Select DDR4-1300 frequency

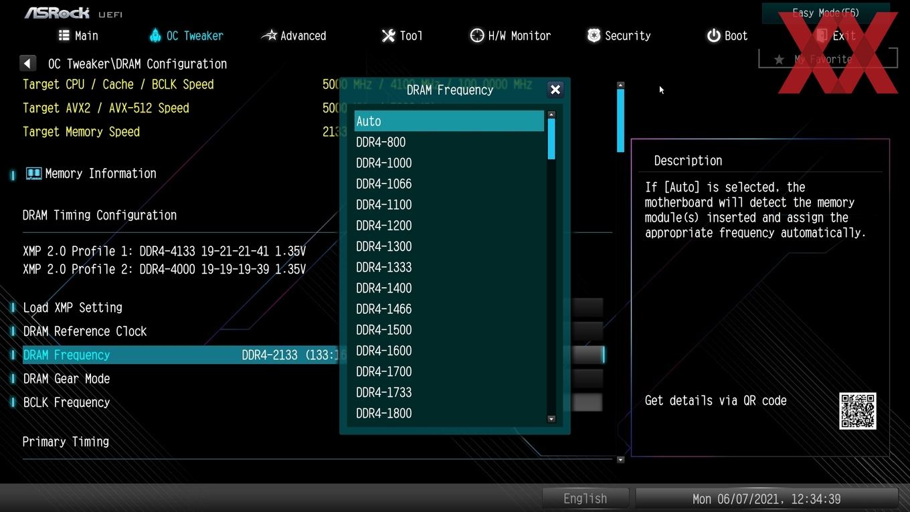point(449,246)
